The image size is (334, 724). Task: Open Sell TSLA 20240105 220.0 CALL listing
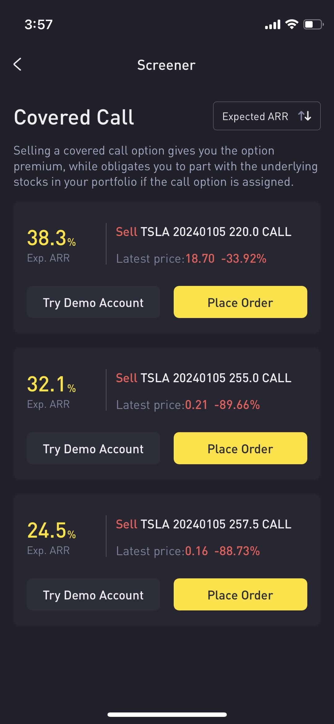(x=203, y=232)
